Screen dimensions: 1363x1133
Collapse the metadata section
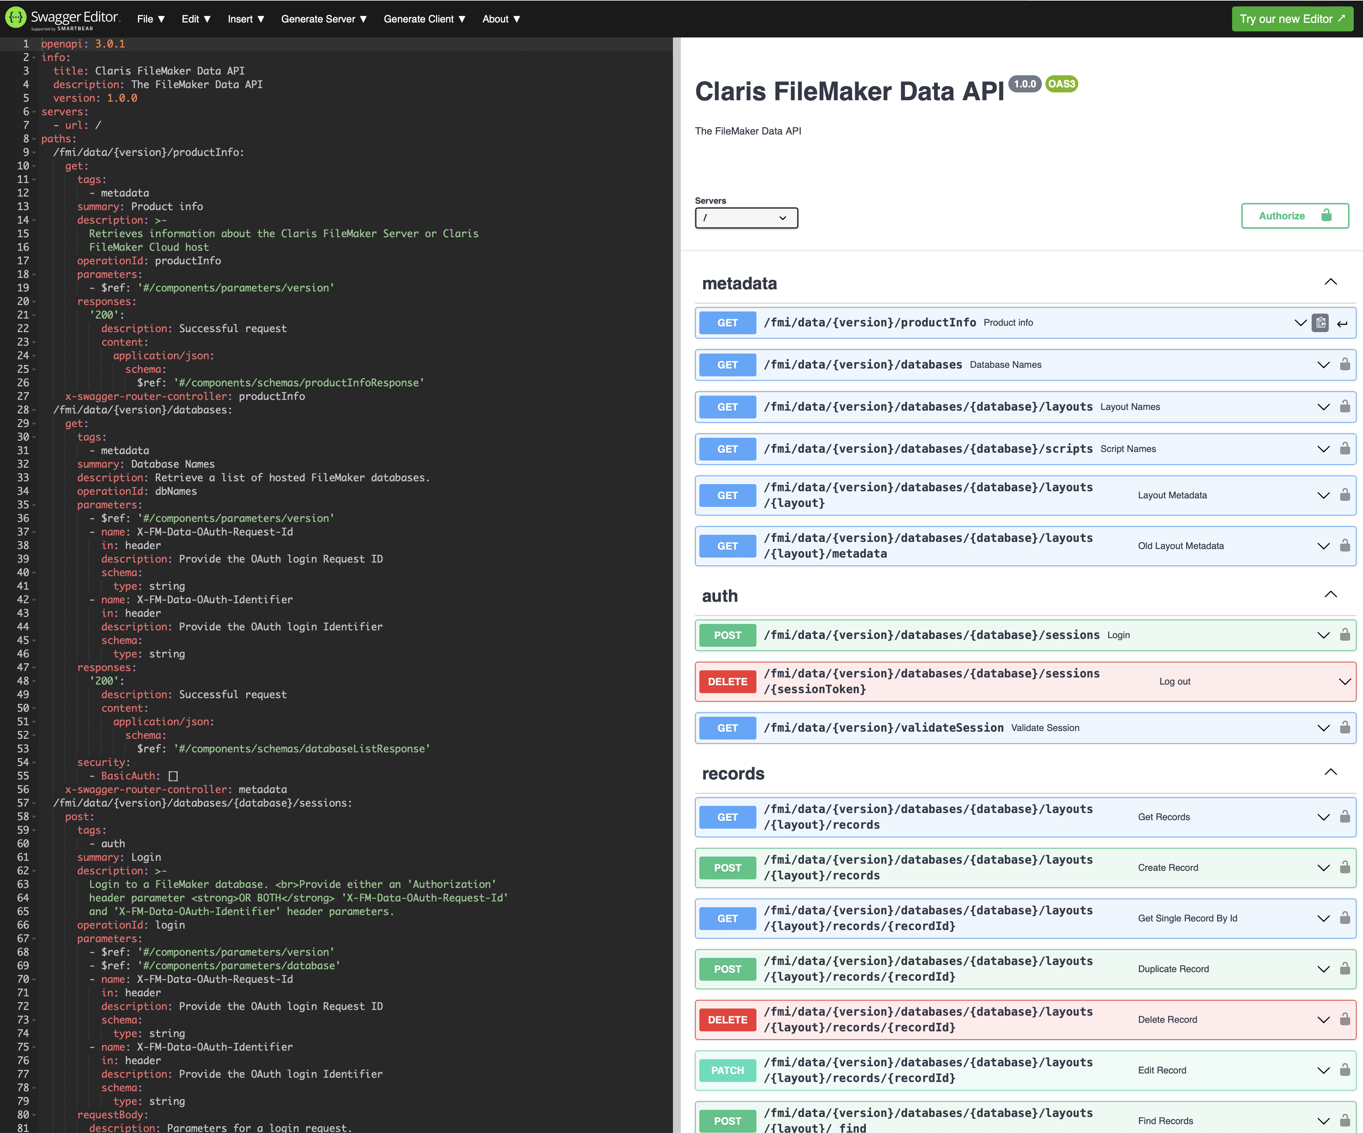click(1330, 282)
